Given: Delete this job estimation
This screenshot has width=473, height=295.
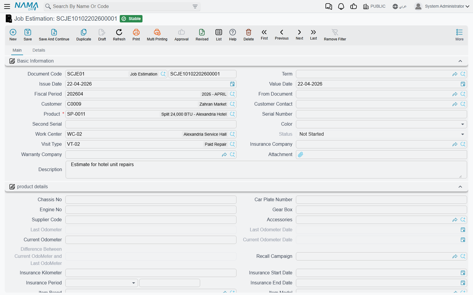Looking at the screenshot, I should 249,35.
